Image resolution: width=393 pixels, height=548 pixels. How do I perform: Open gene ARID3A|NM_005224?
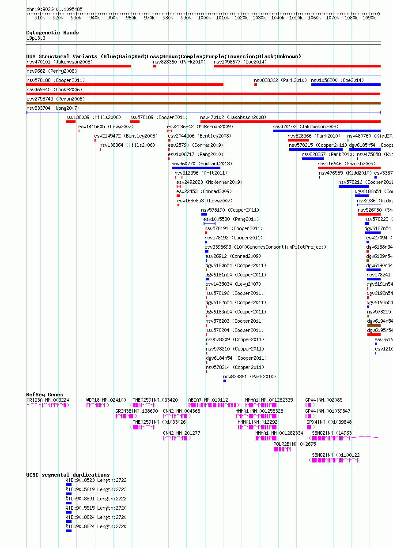tap(48, 400)
